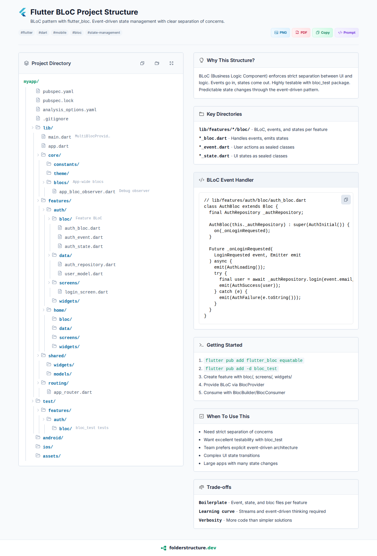Open the Prompt button
This screenshot has width=377, height=556.
pos(347,33)
